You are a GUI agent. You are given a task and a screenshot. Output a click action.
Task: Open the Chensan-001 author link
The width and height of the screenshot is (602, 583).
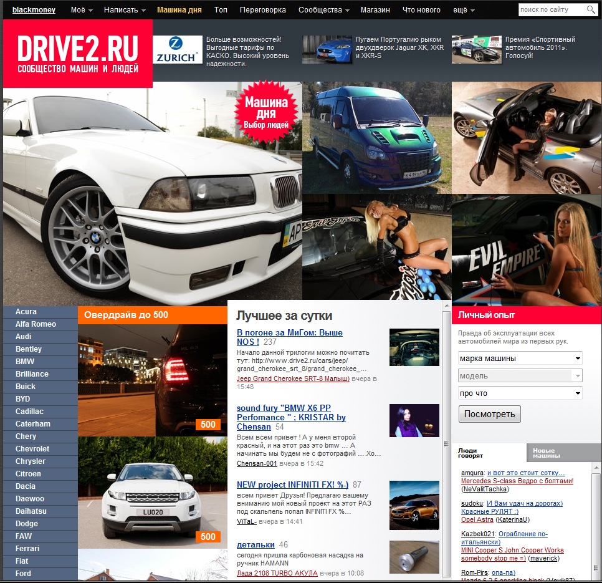(257, 463)
